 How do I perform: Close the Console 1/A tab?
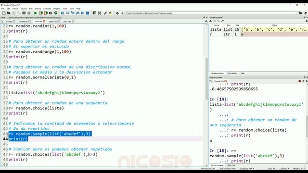tap(226, 81)
